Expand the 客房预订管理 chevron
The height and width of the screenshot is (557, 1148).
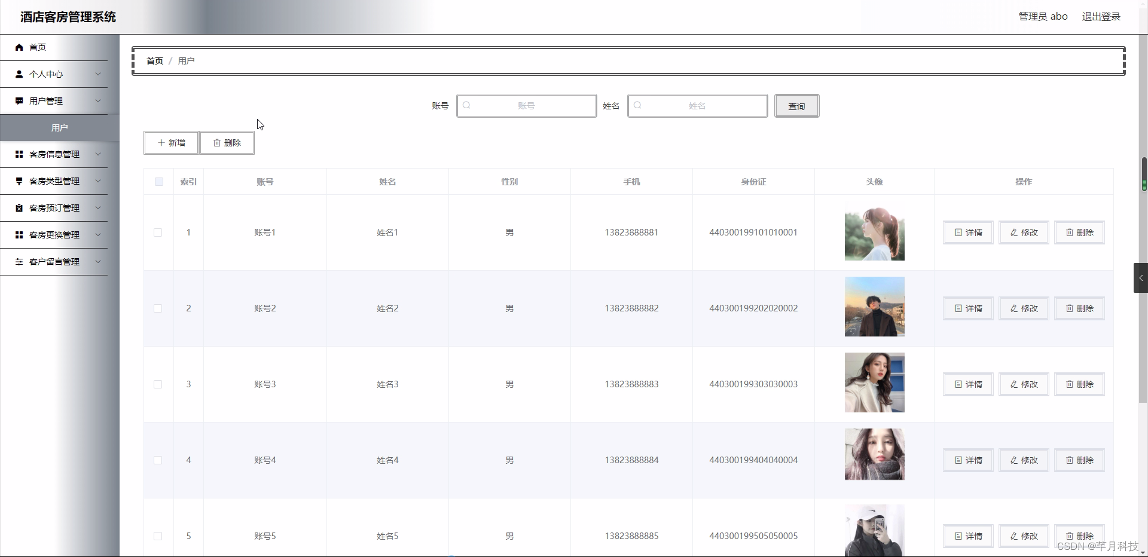(98, 208)
